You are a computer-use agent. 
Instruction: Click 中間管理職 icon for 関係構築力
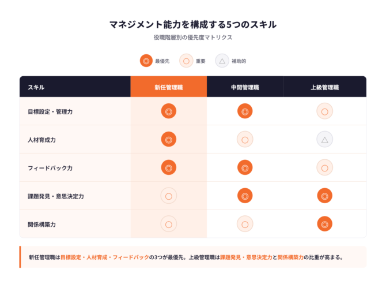(245, 224)
